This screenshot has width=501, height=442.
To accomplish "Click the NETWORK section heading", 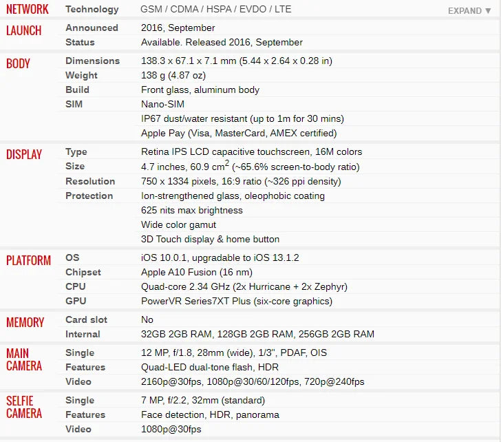I will coord(28,10).
